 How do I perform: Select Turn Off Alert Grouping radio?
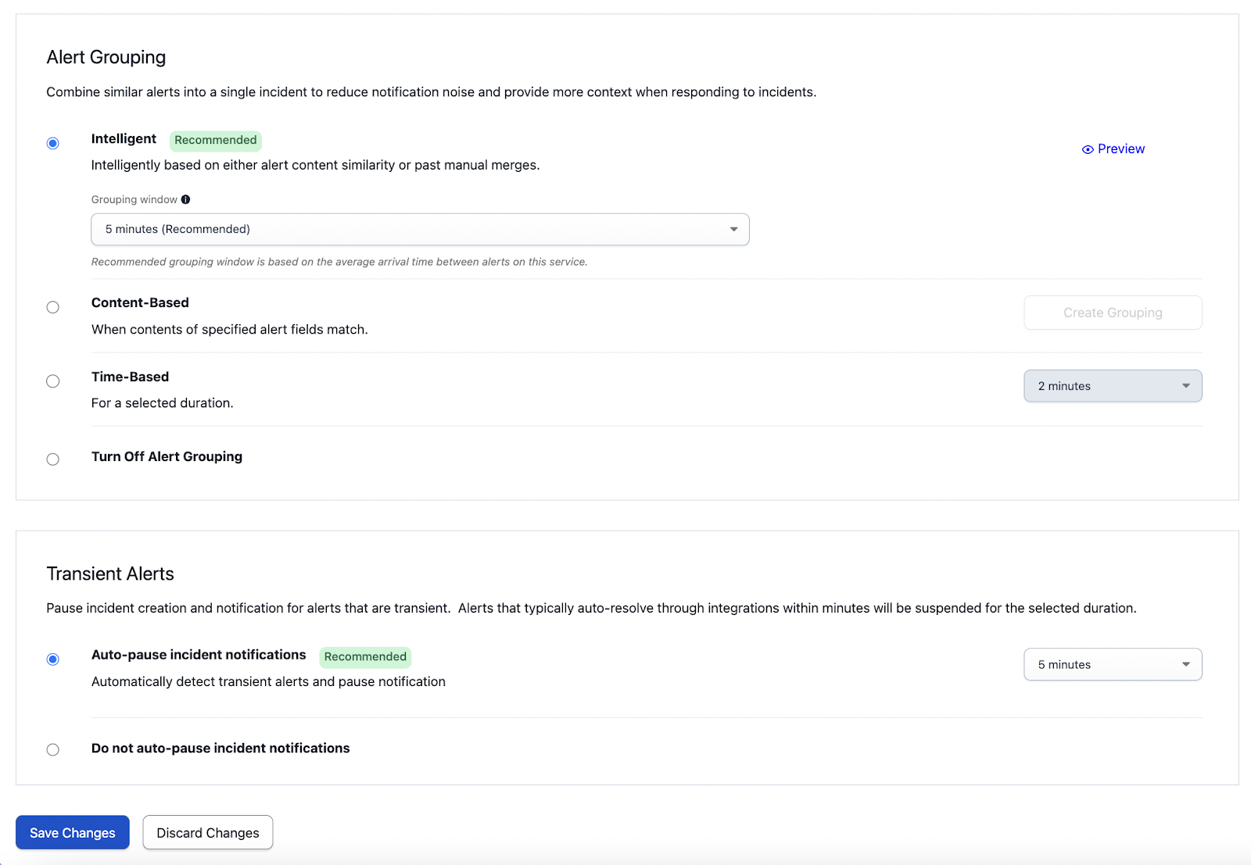click(x=52, y=459)
